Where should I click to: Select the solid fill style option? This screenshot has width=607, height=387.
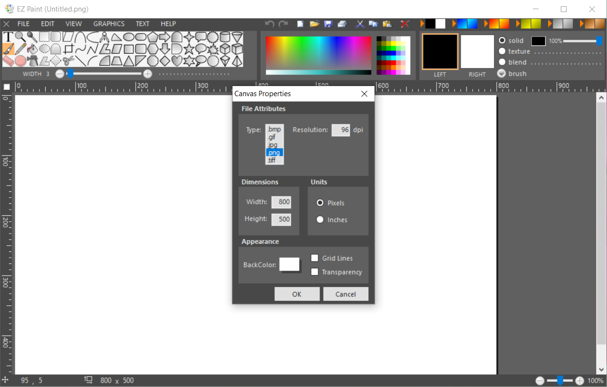[503, 40]
